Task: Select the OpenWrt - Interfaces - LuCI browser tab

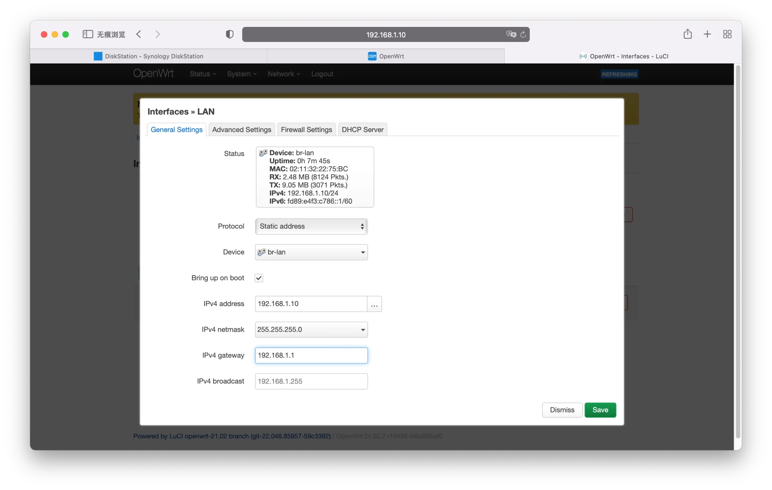Action: (x=623, y=56)
